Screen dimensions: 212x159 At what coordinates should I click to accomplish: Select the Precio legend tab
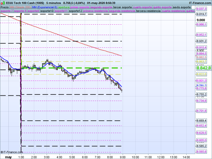[x=5, y=7]
